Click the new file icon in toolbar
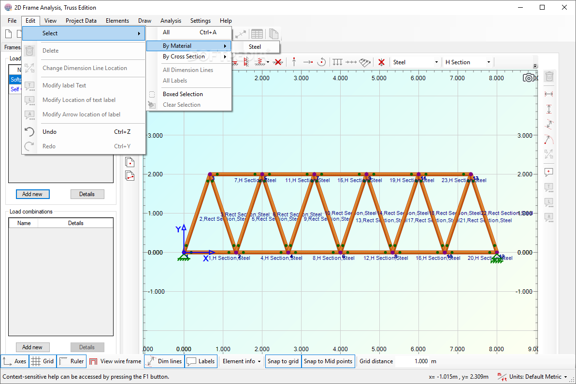 click(8, 34)
